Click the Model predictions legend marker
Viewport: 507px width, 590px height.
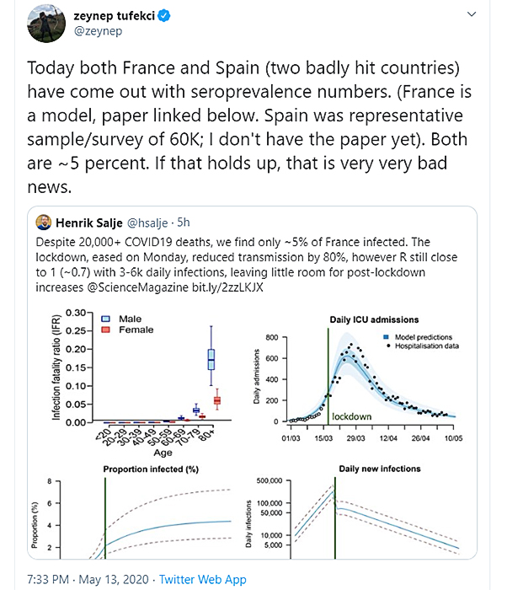click(387, 337)
